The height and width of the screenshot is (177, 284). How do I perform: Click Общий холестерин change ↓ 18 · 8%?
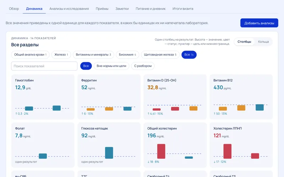click(153, 162)
